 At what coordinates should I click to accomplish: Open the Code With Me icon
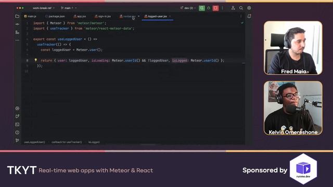(233, 8)
